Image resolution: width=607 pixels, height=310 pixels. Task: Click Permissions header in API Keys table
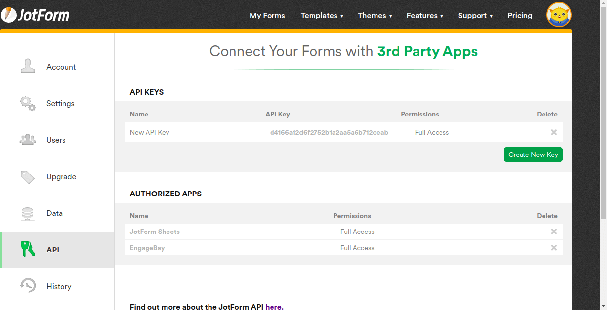tap(420, 114)
